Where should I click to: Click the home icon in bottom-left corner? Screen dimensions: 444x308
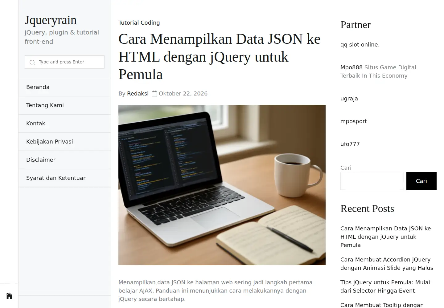pyautogui.click(x=9, y=296)
